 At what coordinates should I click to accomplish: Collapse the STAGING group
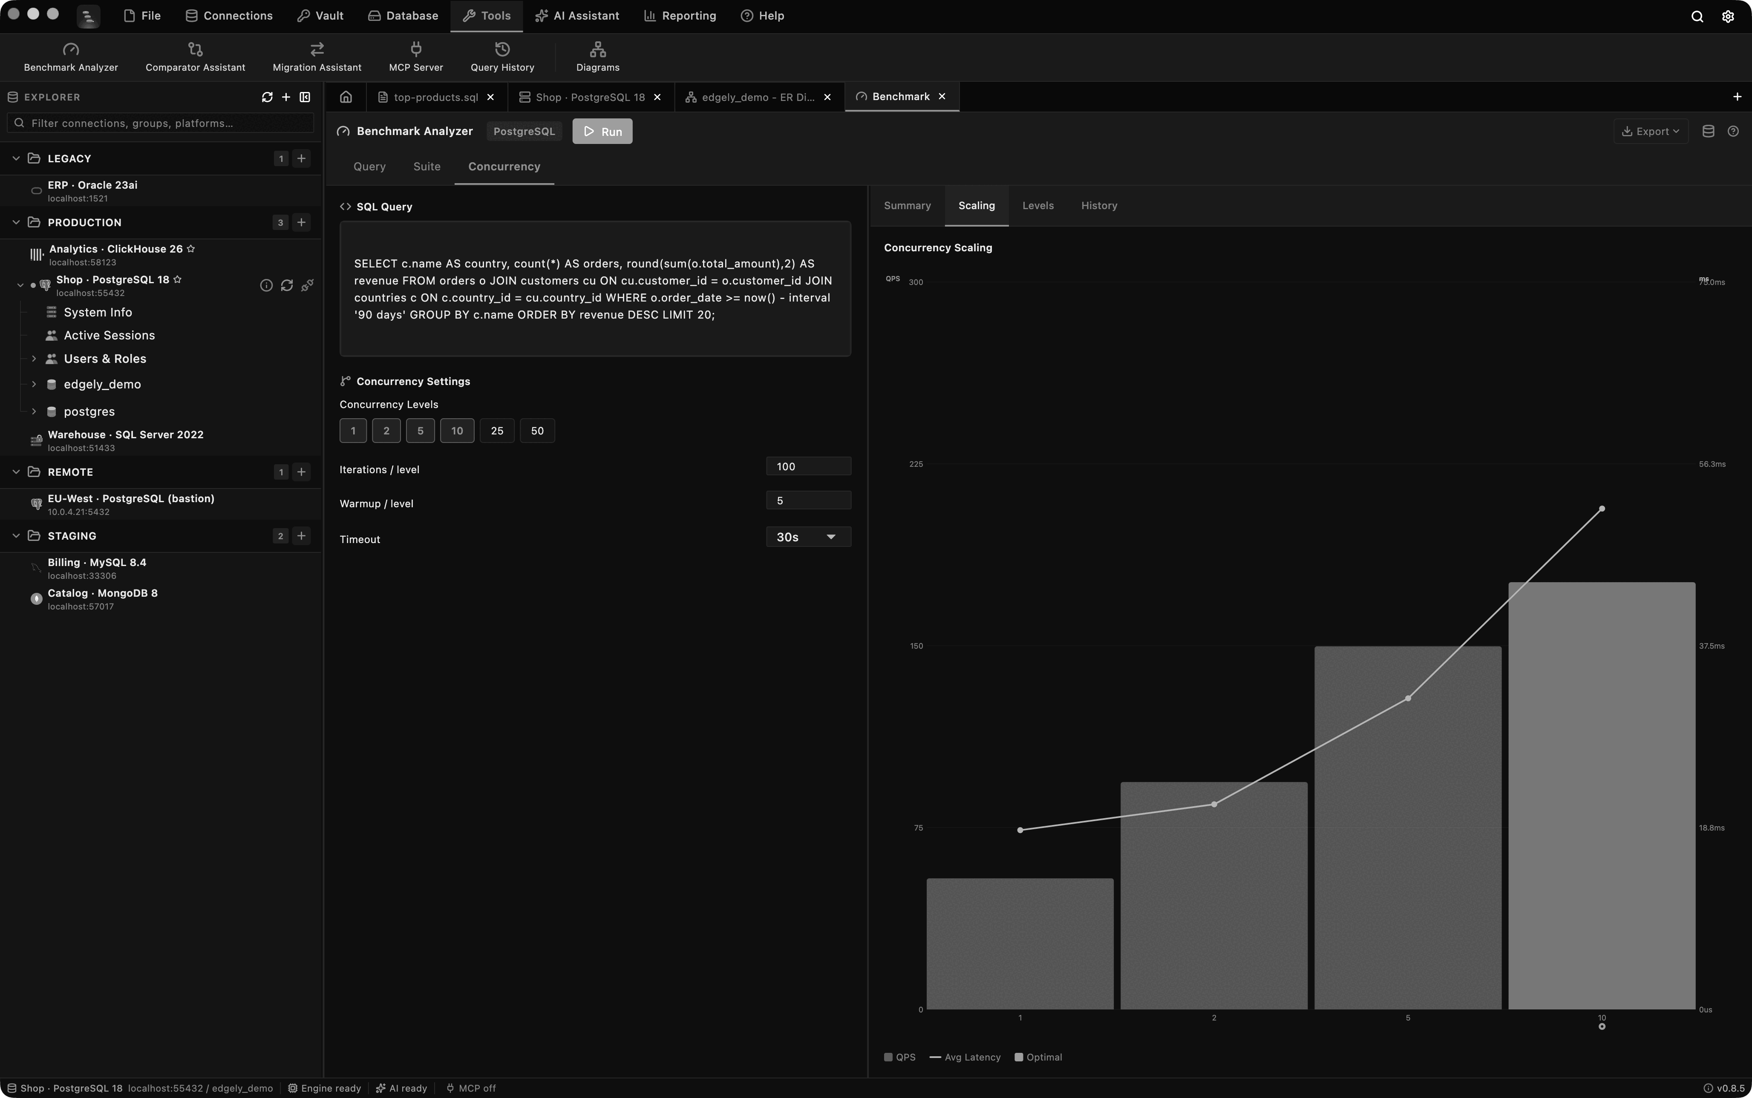tap(16, 536)
